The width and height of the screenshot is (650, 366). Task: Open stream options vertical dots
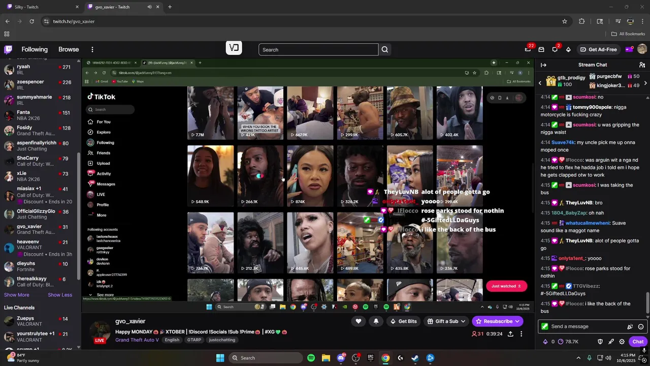pyautogui.click(x=521, y=334)
